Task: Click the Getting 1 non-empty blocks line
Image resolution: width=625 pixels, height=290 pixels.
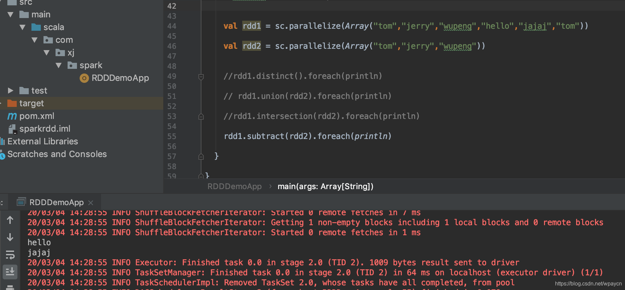Action: pyautogui.click(x=315, y=223)
